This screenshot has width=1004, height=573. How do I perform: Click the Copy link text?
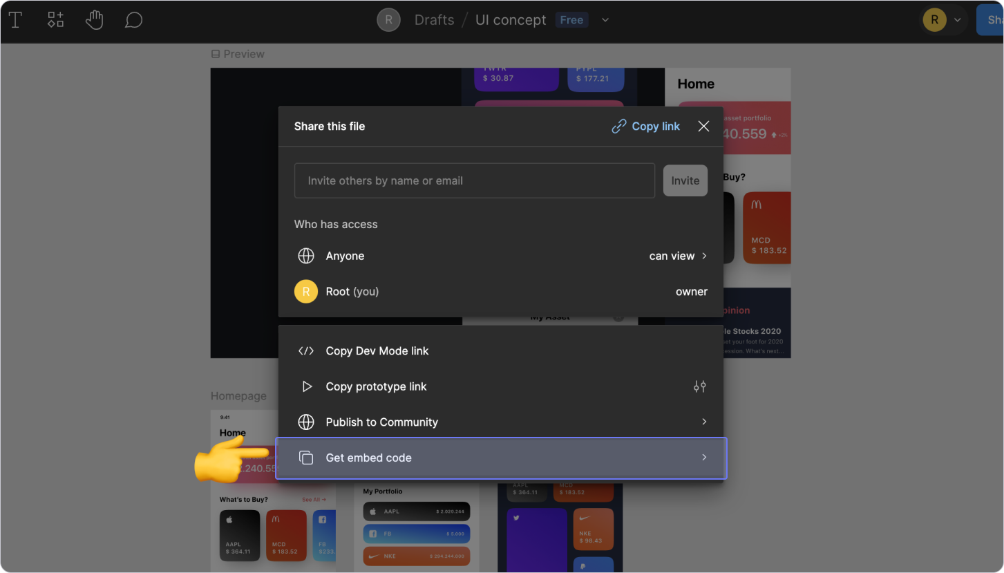coord(655,126)
